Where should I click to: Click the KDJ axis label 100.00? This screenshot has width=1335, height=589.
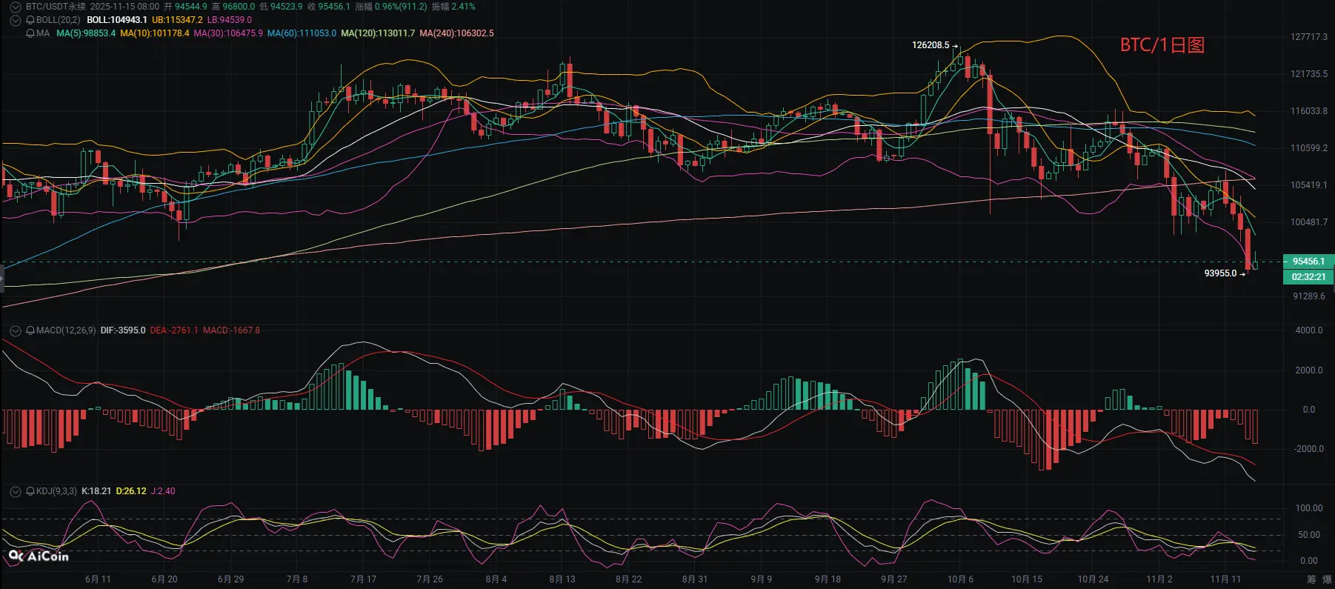[x=1309, y=508]
